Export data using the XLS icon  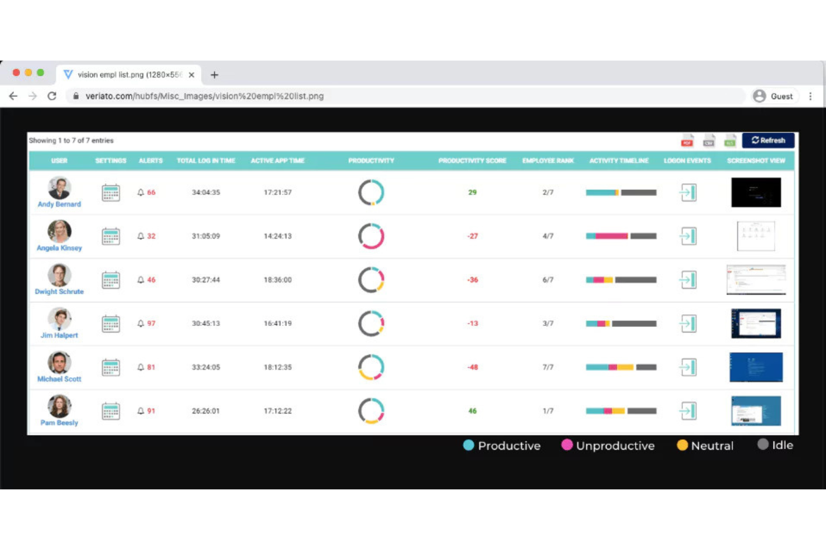[x=729, y=140]
